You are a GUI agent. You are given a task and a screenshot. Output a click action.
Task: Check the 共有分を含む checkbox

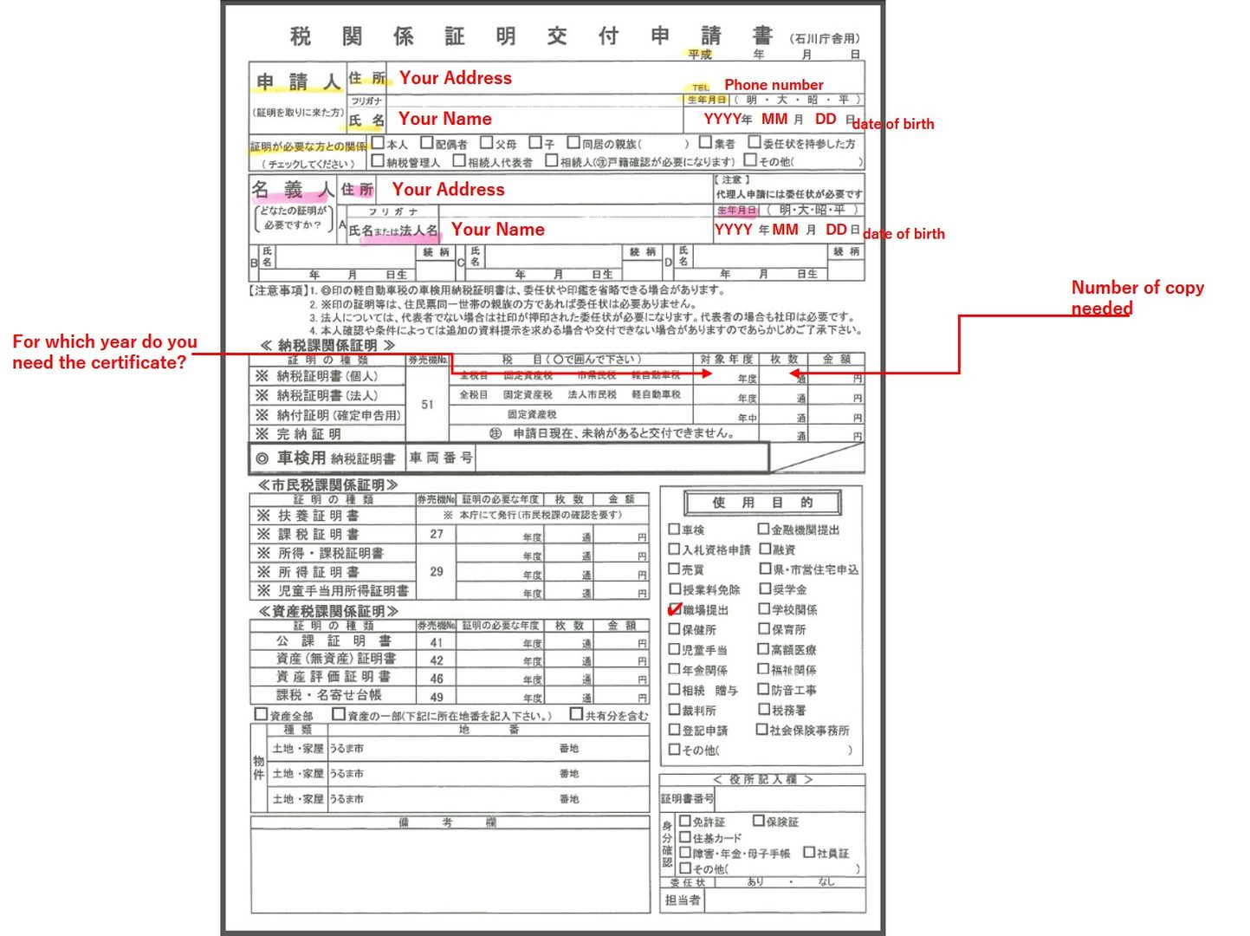tap(577, 714)
